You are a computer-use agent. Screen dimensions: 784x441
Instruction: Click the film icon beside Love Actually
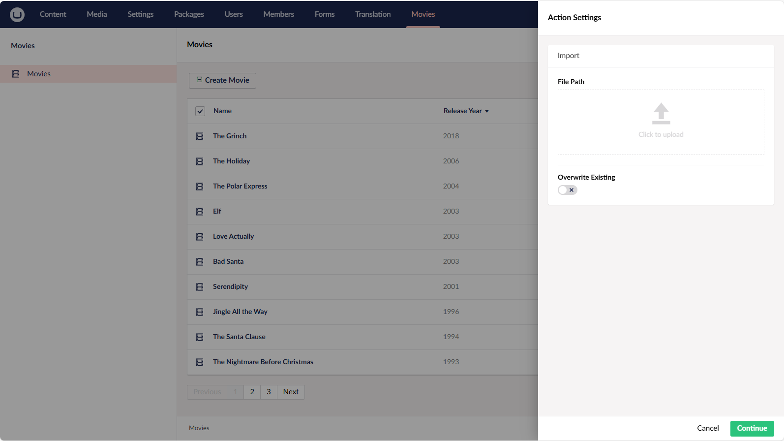point(200,237)
